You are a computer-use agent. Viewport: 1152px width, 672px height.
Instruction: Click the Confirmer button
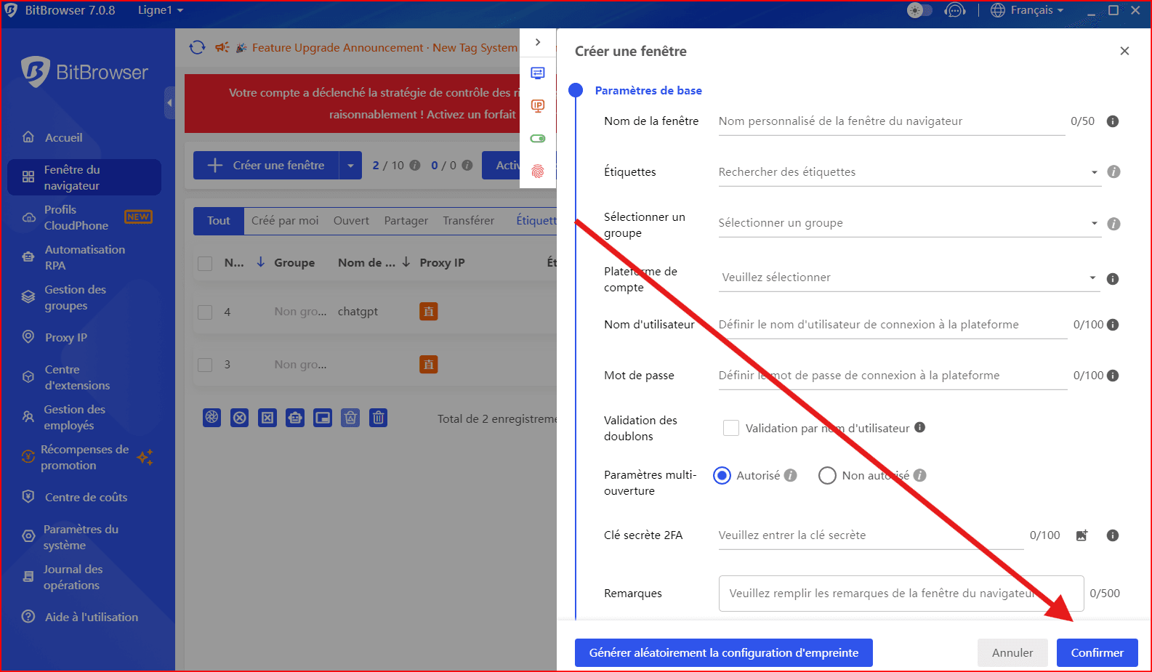(1097, 652)
